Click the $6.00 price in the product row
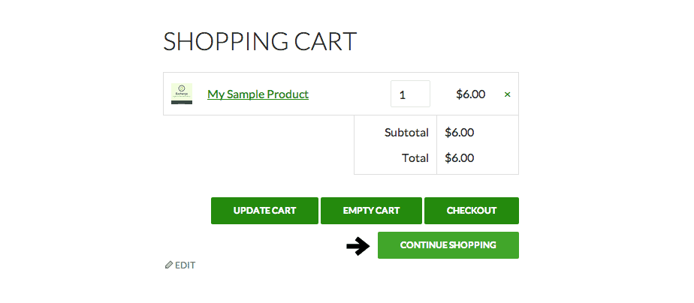 tap(470, 94)
